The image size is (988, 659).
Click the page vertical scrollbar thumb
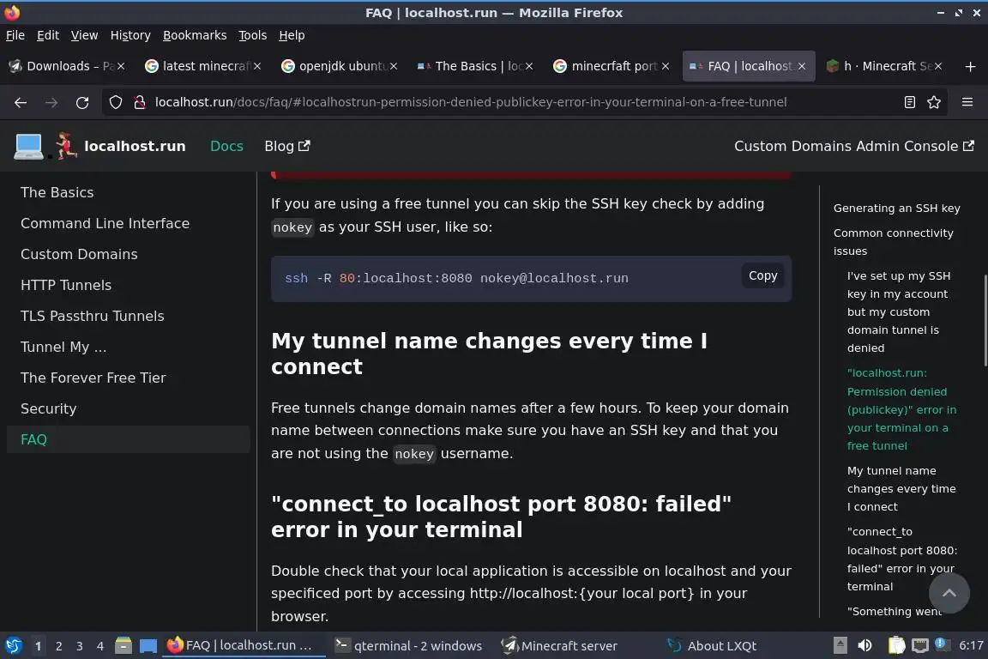pos(985,320)
